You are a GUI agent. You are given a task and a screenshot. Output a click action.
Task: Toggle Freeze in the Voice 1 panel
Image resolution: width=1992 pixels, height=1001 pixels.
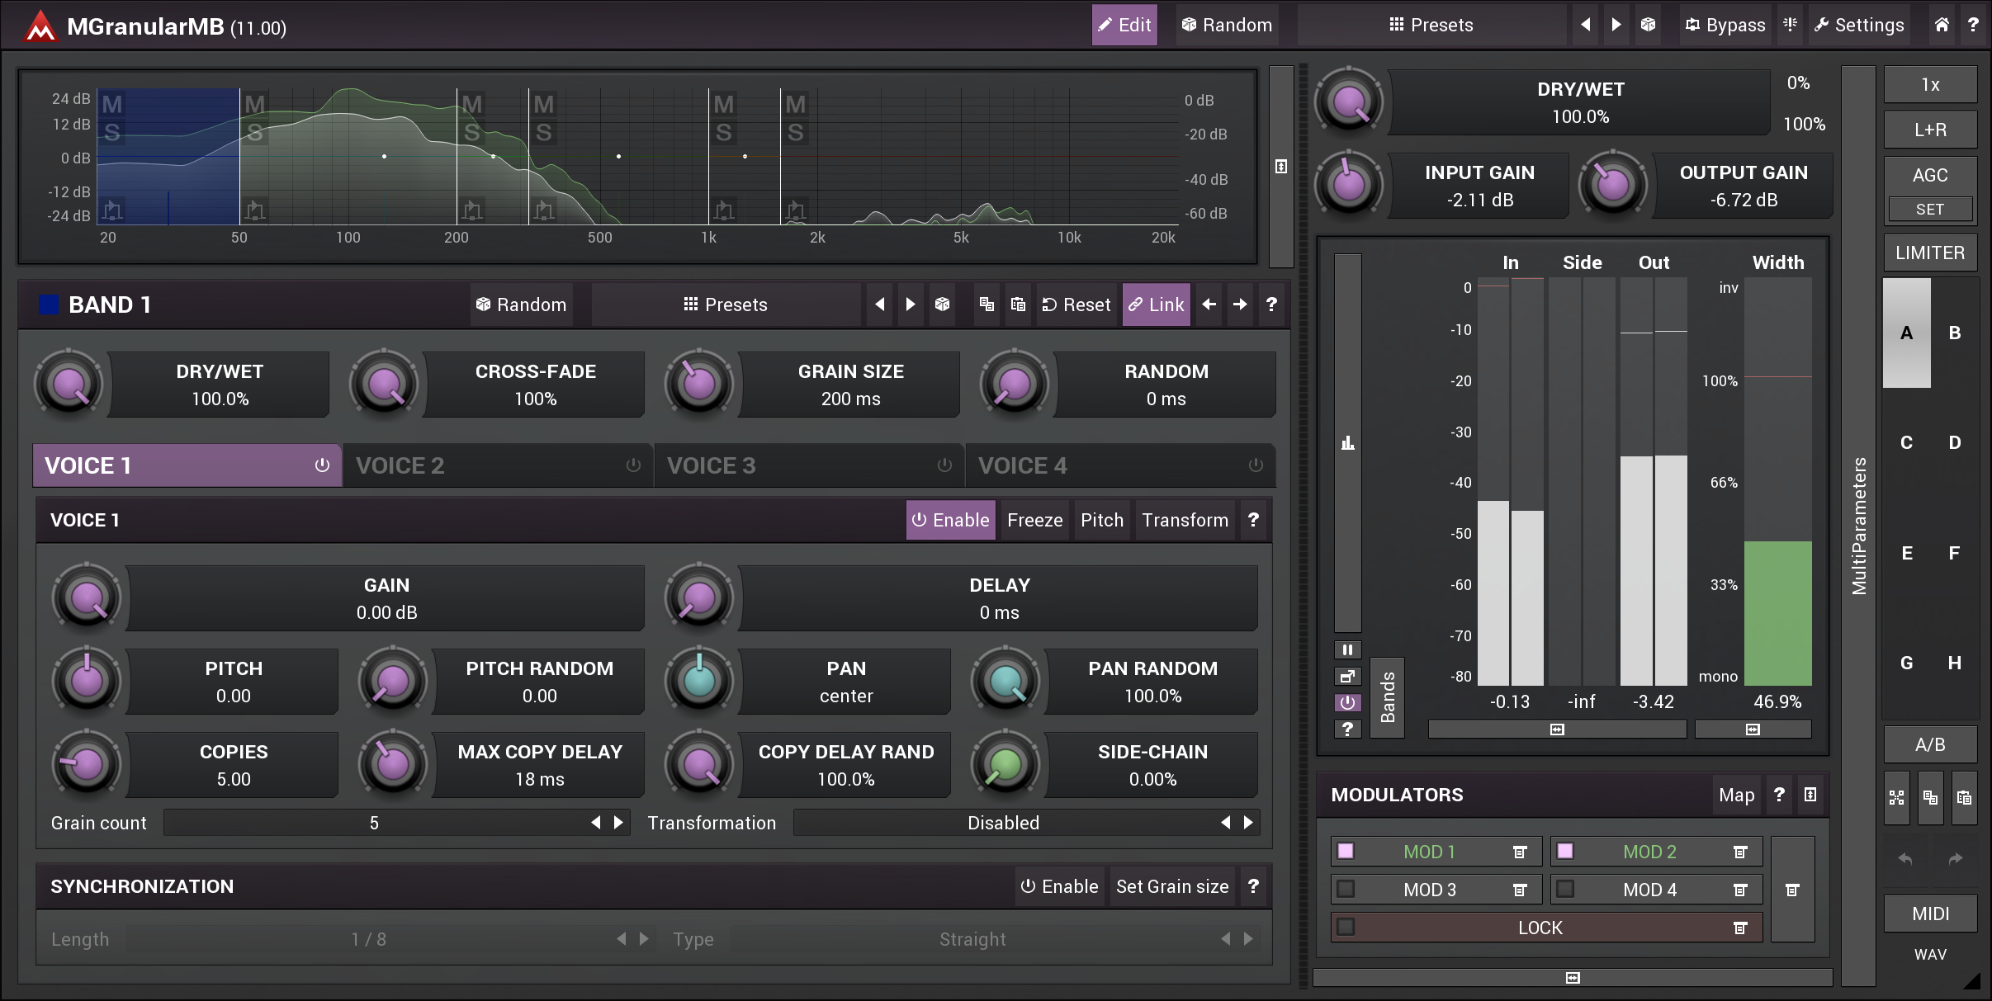pos(1034,520)
